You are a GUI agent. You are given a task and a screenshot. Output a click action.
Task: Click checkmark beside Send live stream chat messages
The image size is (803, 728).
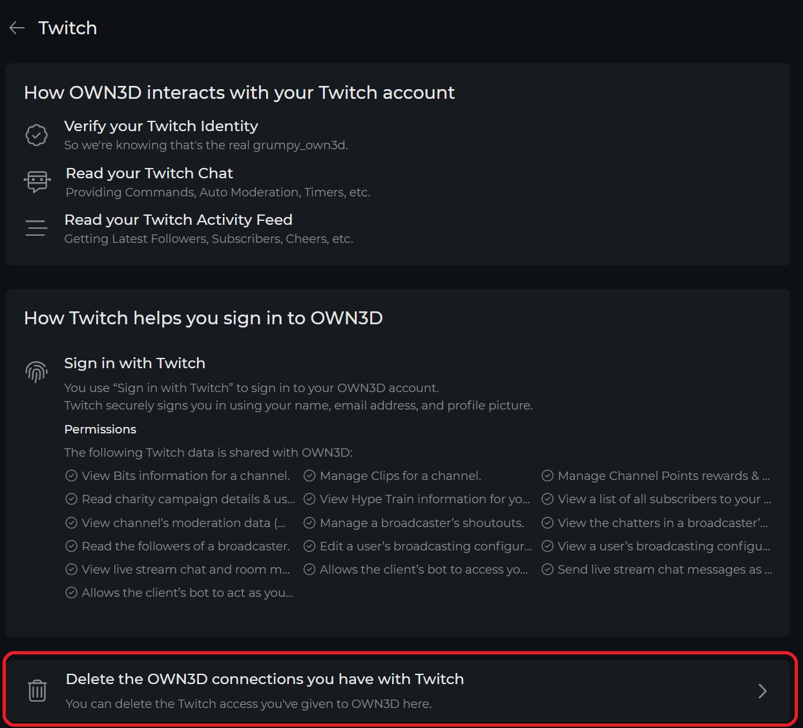coord(547,570)
